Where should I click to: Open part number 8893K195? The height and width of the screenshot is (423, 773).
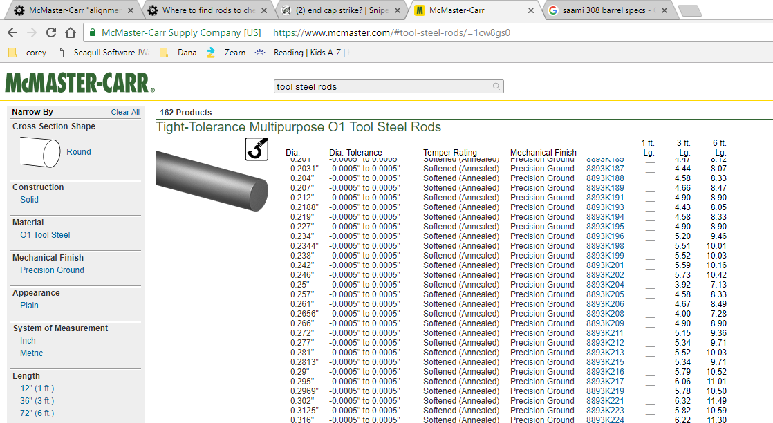[605, 227]
